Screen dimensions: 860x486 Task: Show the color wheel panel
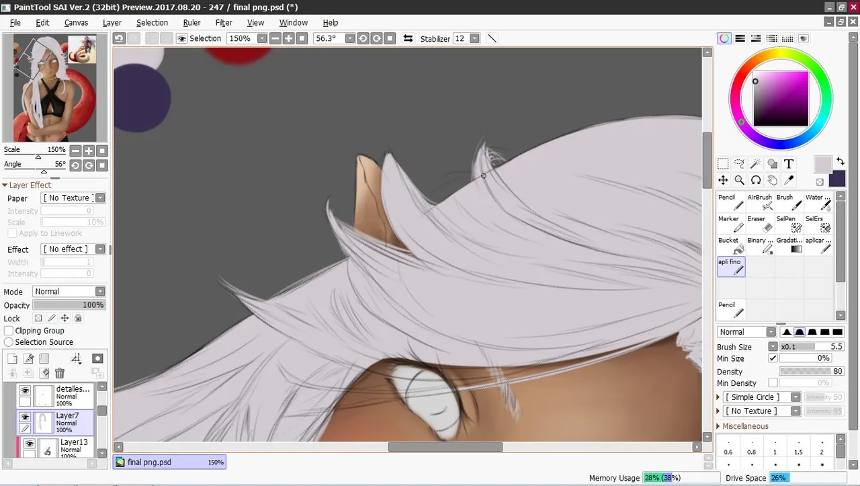(x=724, y=38)
